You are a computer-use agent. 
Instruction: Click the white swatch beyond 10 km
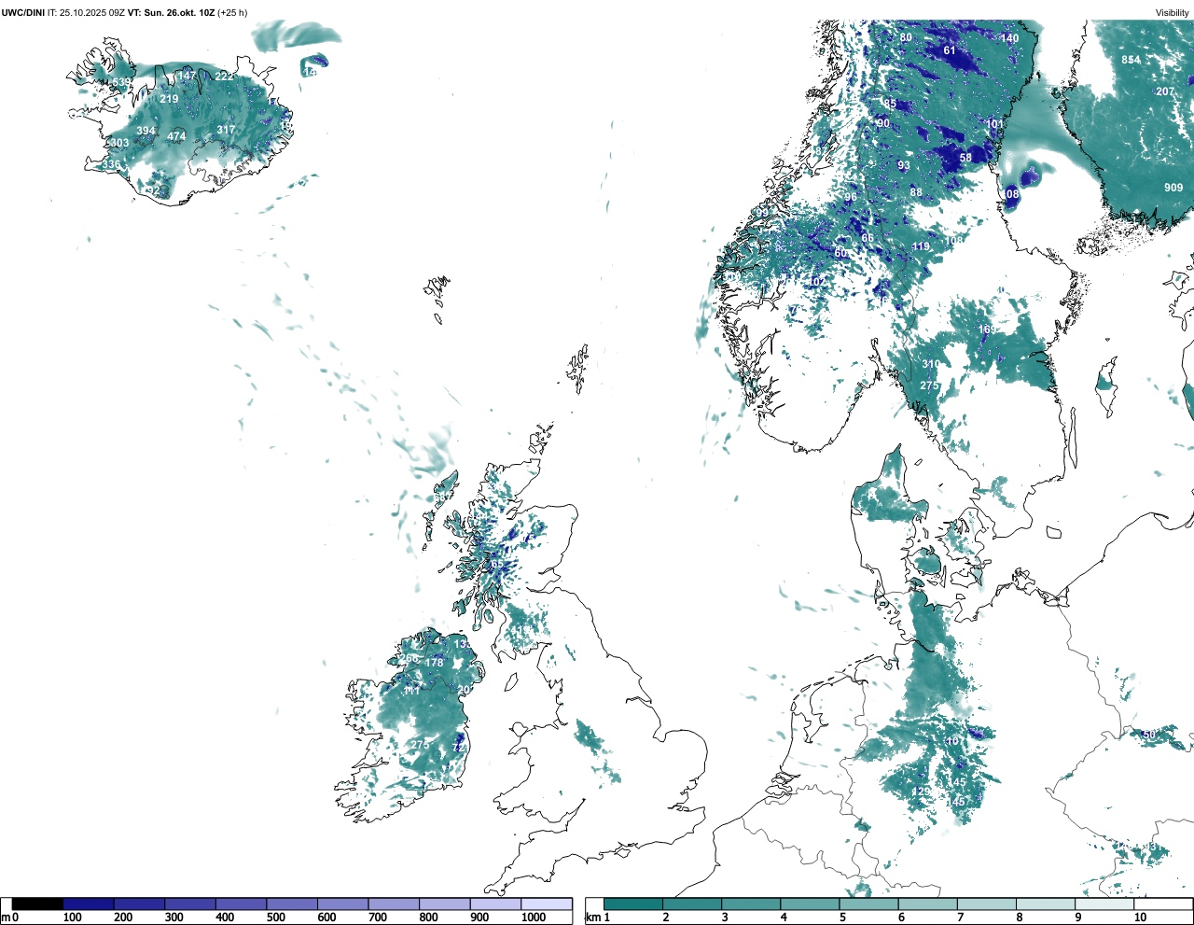pos(1163,904)
